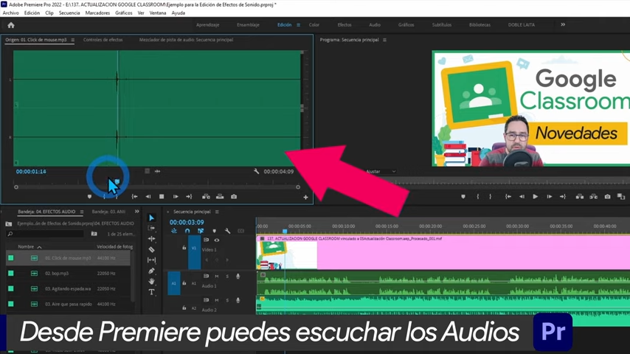Click Source monitor timecode 00:00:01:14

coord(31,172)
